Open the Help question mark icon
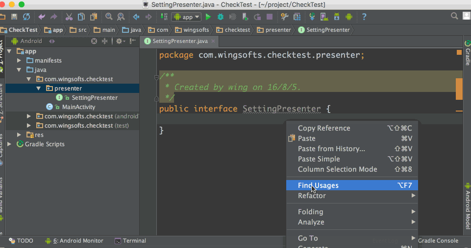Image resolution: width=471 pixels, height=248 pixels. 364,17
